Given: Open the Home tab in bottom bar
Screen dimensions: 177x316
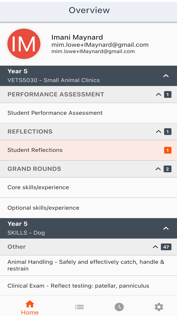Looking at the screenshot, I should pyautogui.click(x=30, y=308).
